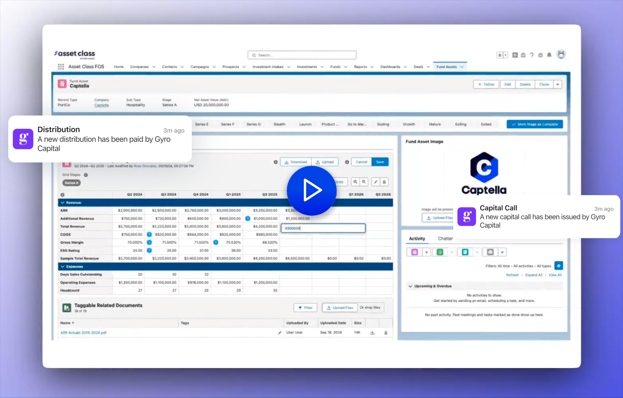Open activity filter settings gear button
The width and height of the screenshot is (623, 398).
558,266
